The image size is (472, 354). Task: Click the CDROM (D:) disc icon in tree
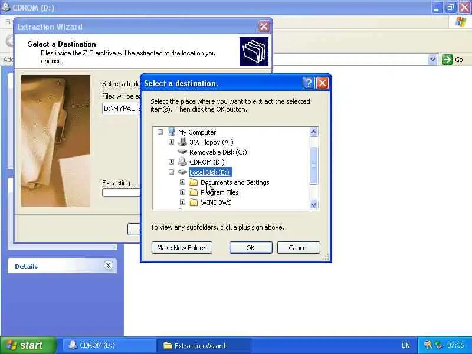tap(182, 162)
